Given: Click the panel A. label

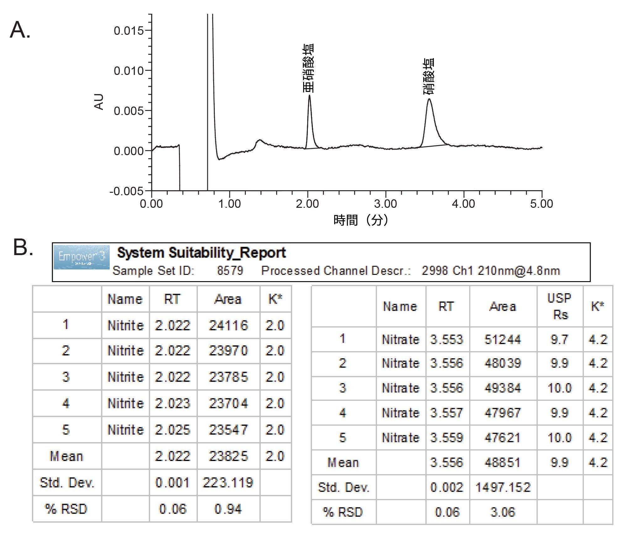Looking at the screenshot, I should (20, 30).
